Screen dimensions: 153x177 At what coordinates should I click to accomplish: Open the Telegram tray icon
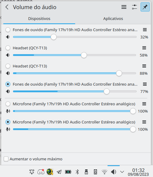pyautogui.click(x=59, y=172)
